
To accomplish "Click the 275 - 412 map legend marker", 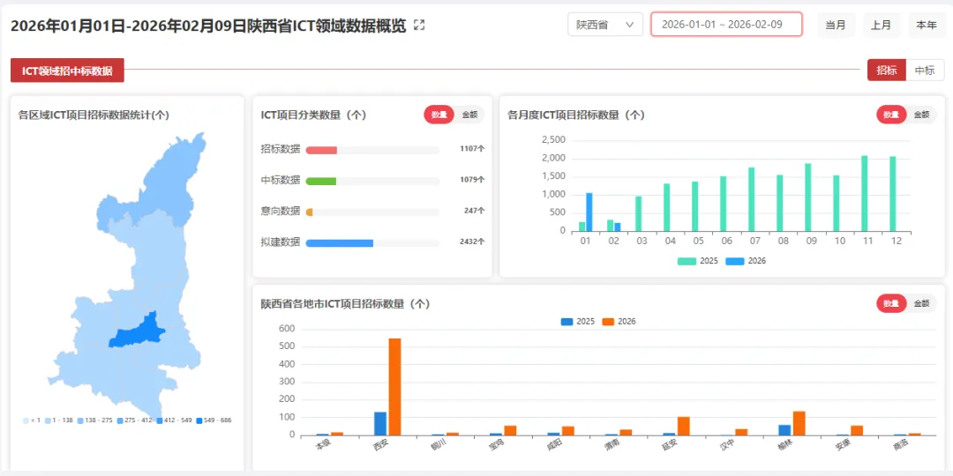I will point(120,420).
